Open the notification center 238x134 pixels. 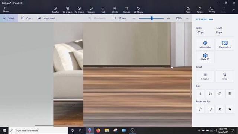232,130
